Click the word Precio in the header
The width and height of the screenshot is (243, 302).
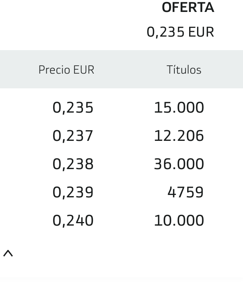click(54, 70)
